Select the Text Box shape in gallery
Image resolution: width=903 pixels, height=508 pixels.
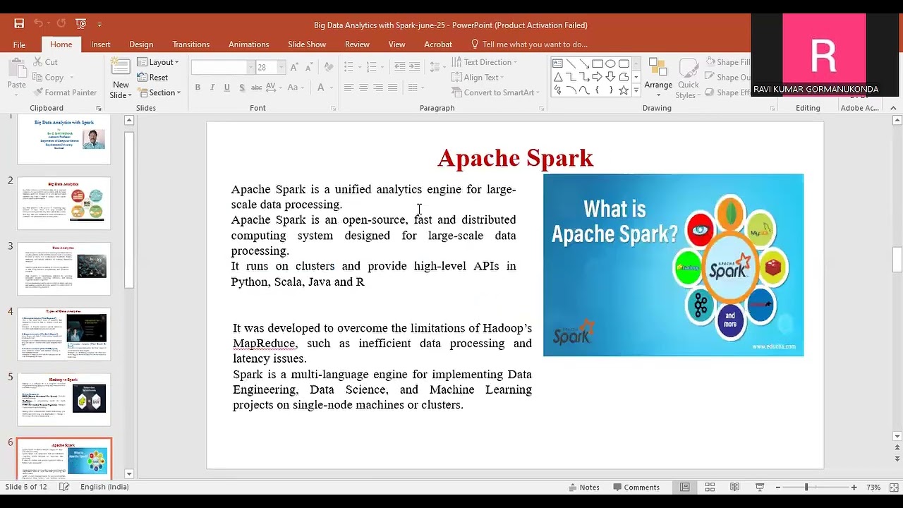tap(557, 63)
